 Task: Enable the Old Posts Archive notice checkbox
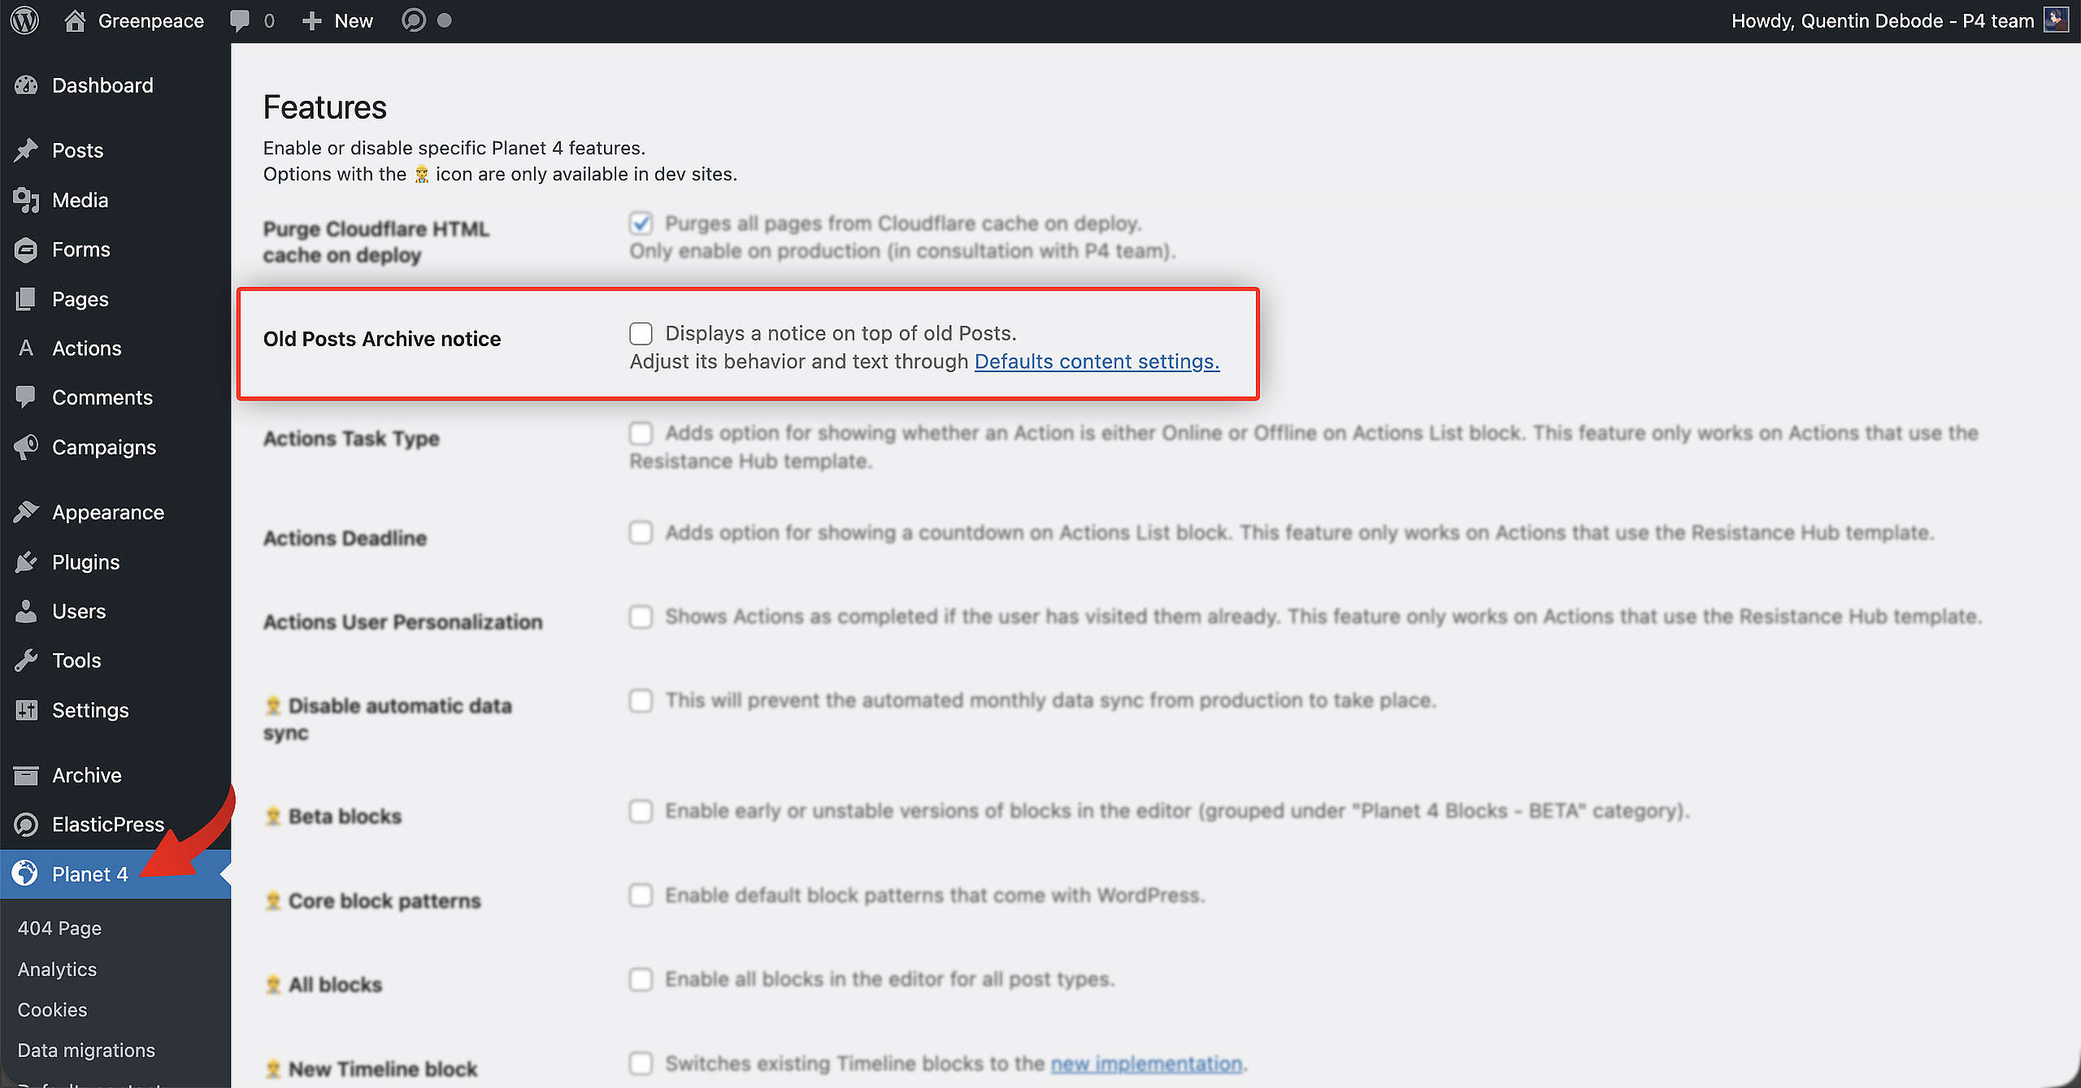coord(641,333)
